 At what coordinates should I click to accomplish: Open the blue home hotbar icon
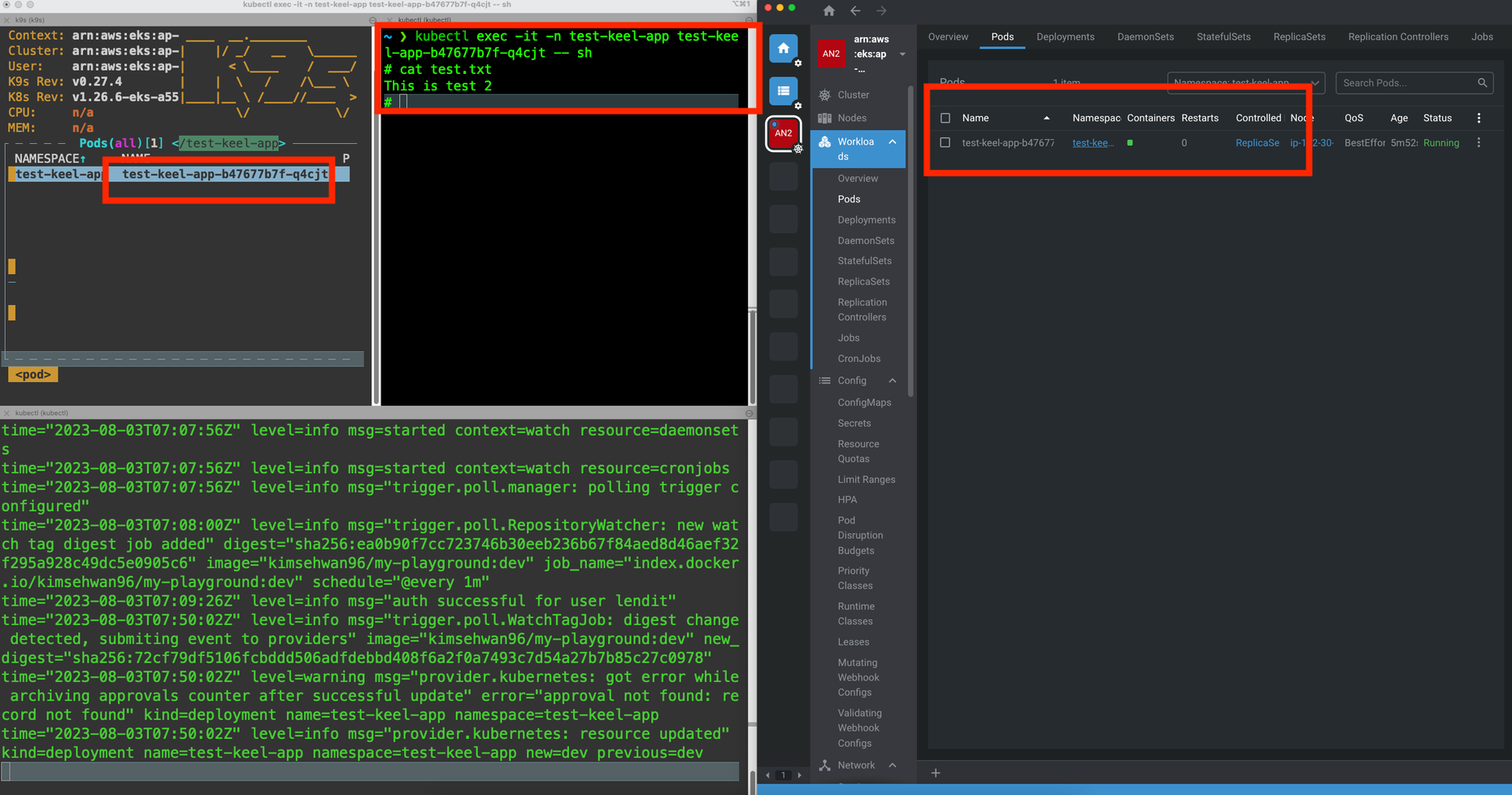coord(783,49)
